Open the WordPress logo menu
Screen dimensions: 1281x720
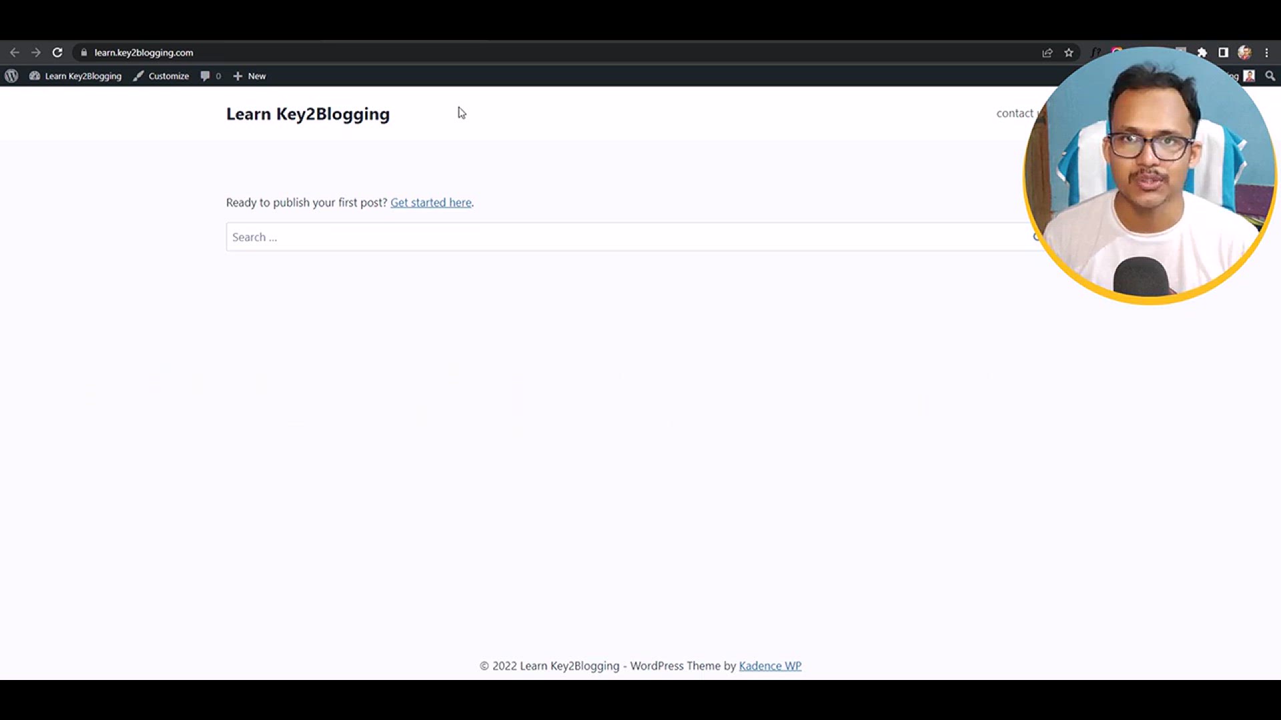point(11,76)
